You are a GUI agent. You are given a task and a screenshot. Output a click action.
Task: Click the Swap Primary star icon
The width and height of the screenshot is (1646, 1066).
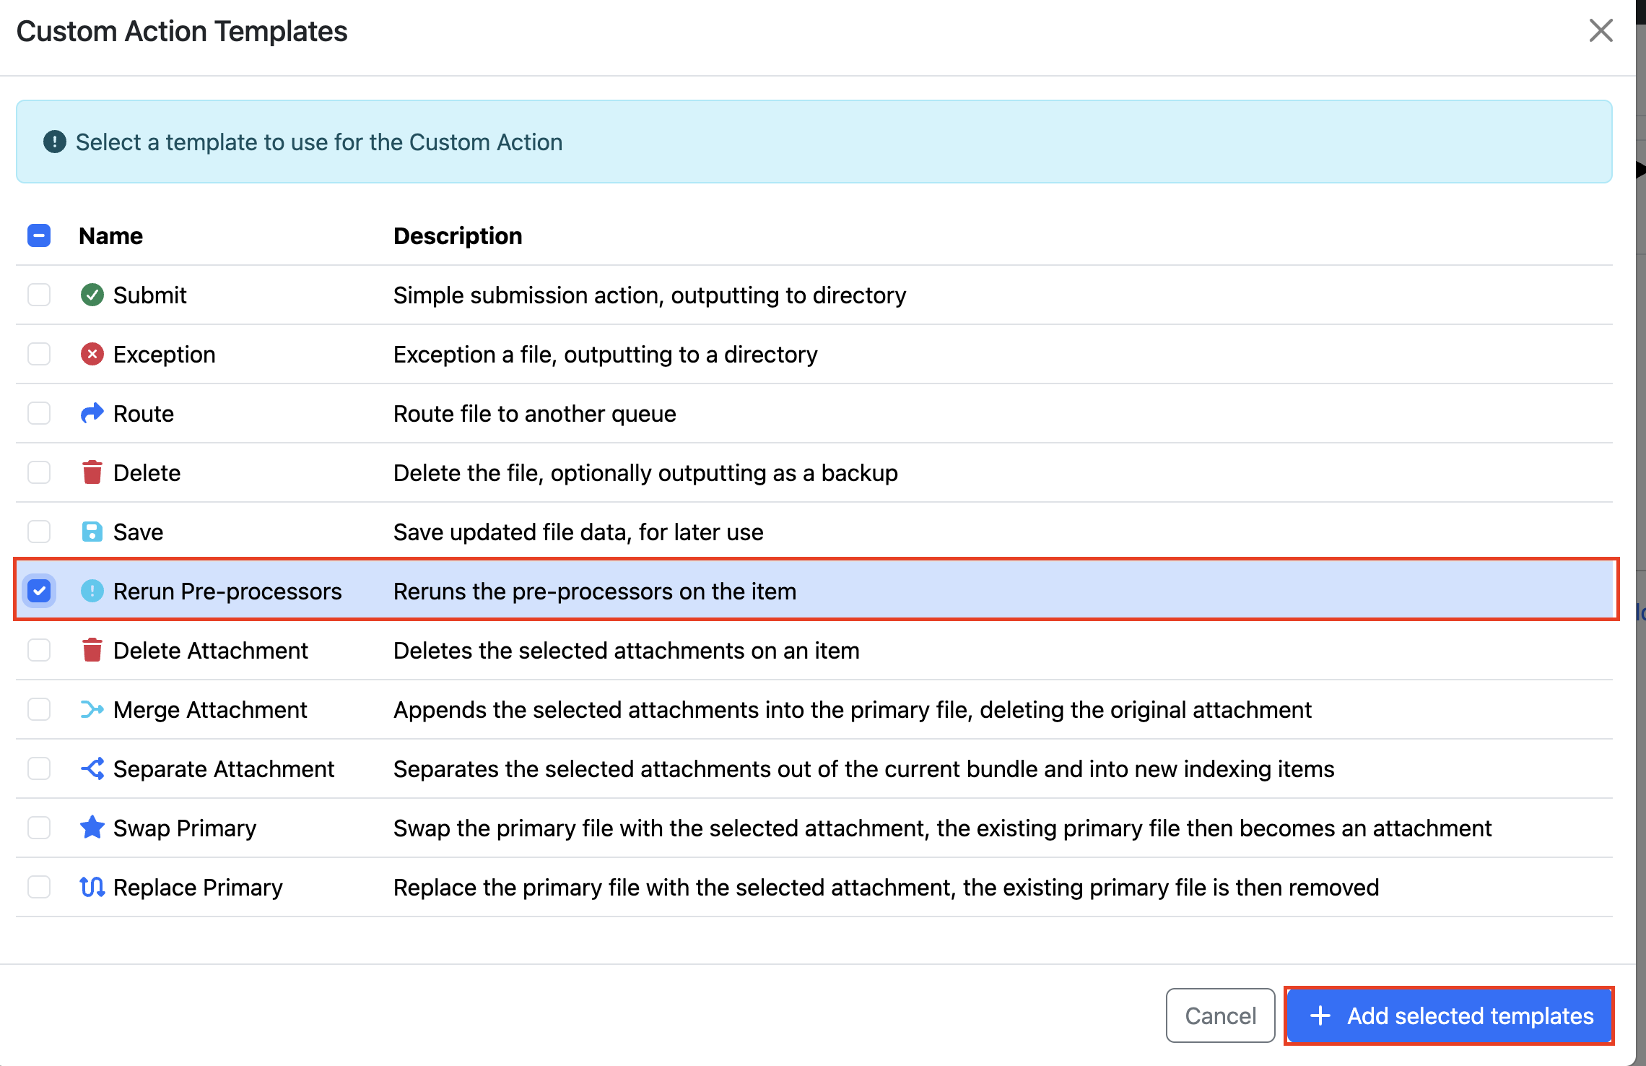(92, 828)
